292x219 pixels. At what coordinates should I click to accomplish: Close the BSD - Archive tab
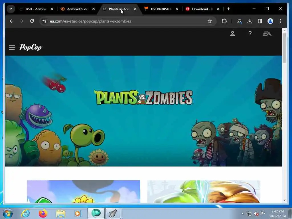52,9
